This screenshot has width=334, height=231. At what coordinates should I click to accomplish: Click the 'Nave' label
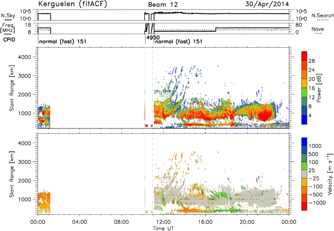[317, 29]
